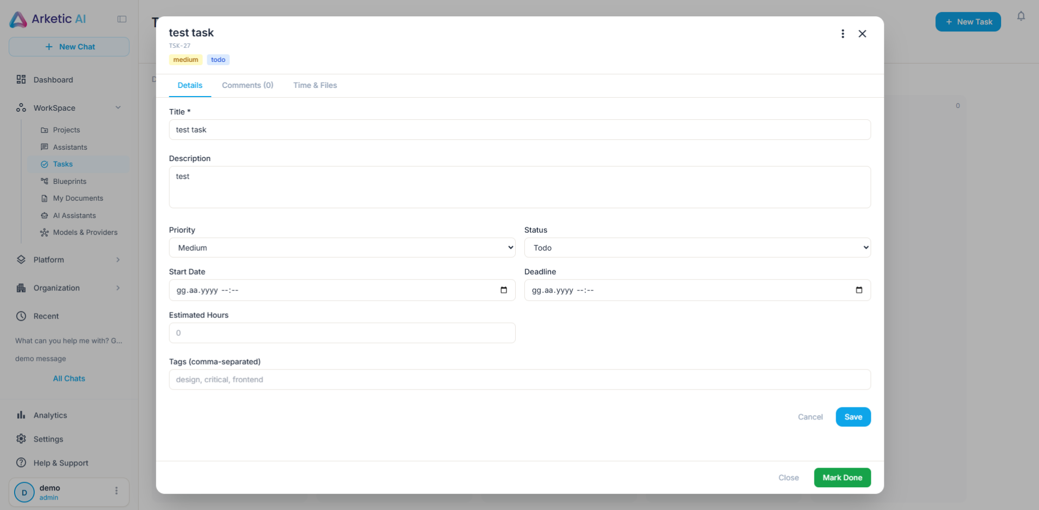Start a New Chat
1039x510 pixels.
coord(69,47)
